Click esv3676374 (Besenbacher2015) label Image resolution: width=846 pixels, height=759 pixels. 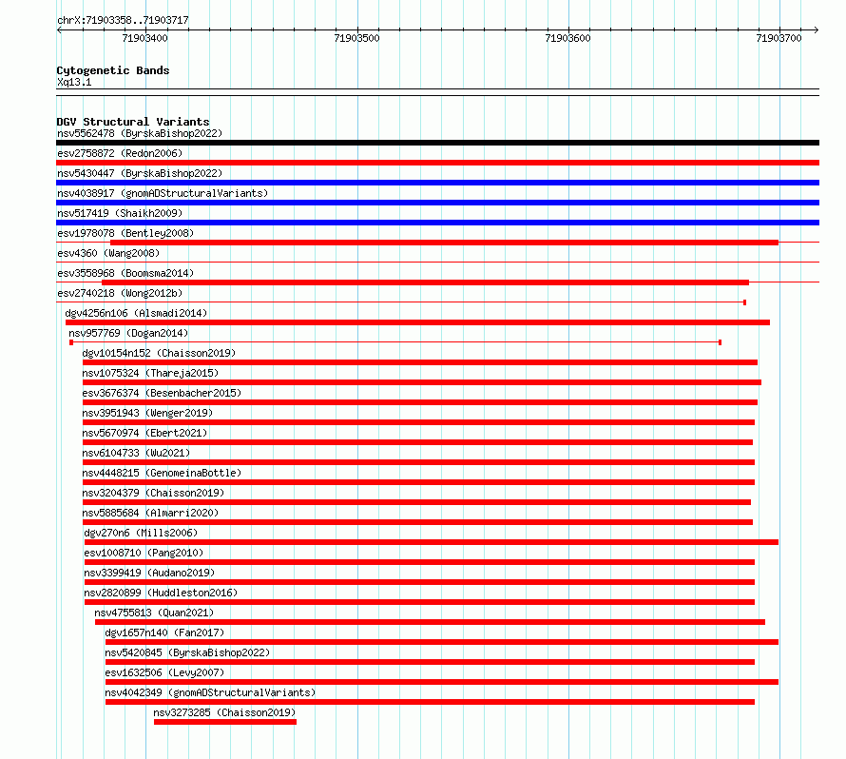pos(162,393)
